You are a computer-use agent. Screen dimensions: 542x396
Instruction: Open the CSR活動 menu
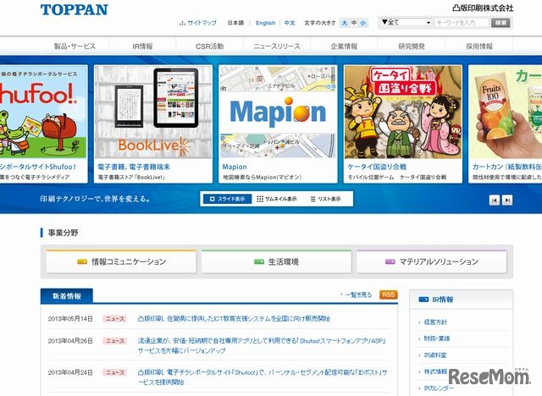[x=209, y=47]
